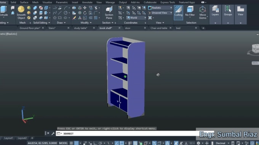
Task: Open workspace switching gear in status bar
Action: 198,143
